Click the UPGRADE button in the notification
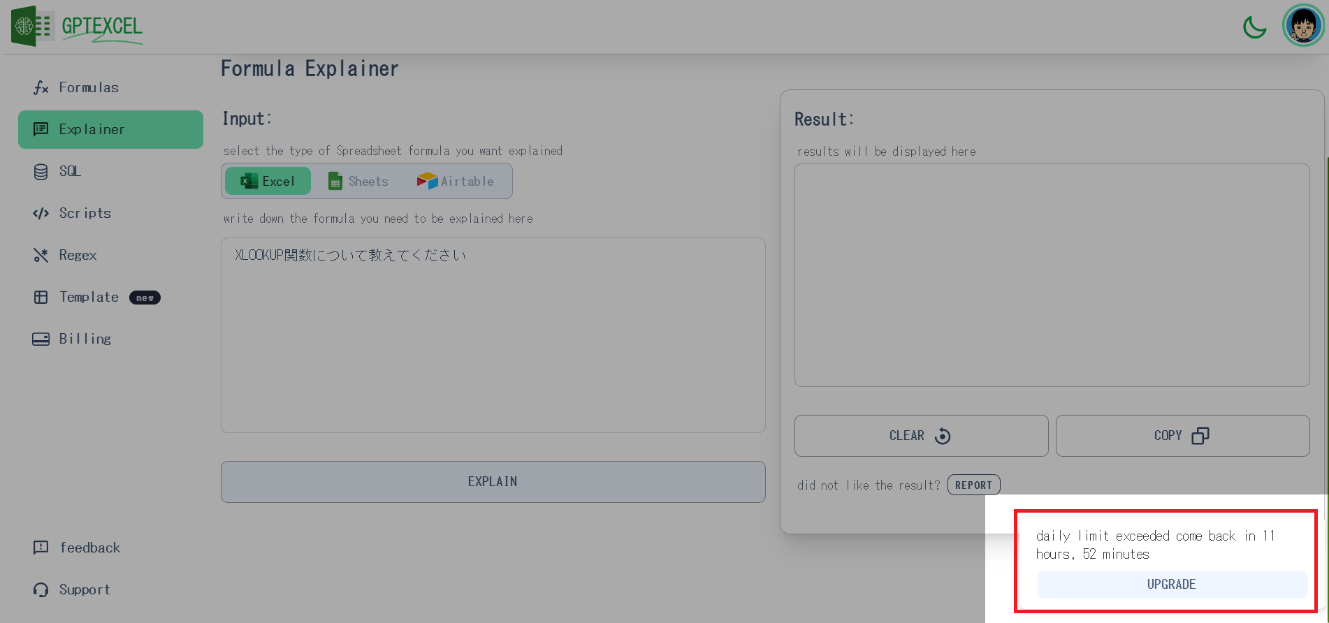1329x623 pixels. (x=1172, y=585)
